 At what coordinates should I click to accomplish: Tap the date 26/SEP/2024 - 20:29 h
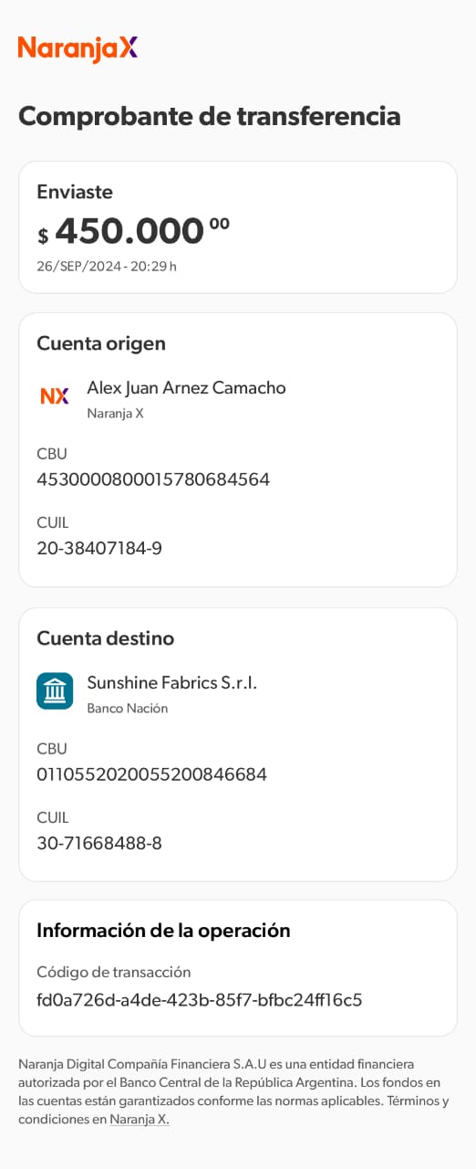[x=107, y=267]
